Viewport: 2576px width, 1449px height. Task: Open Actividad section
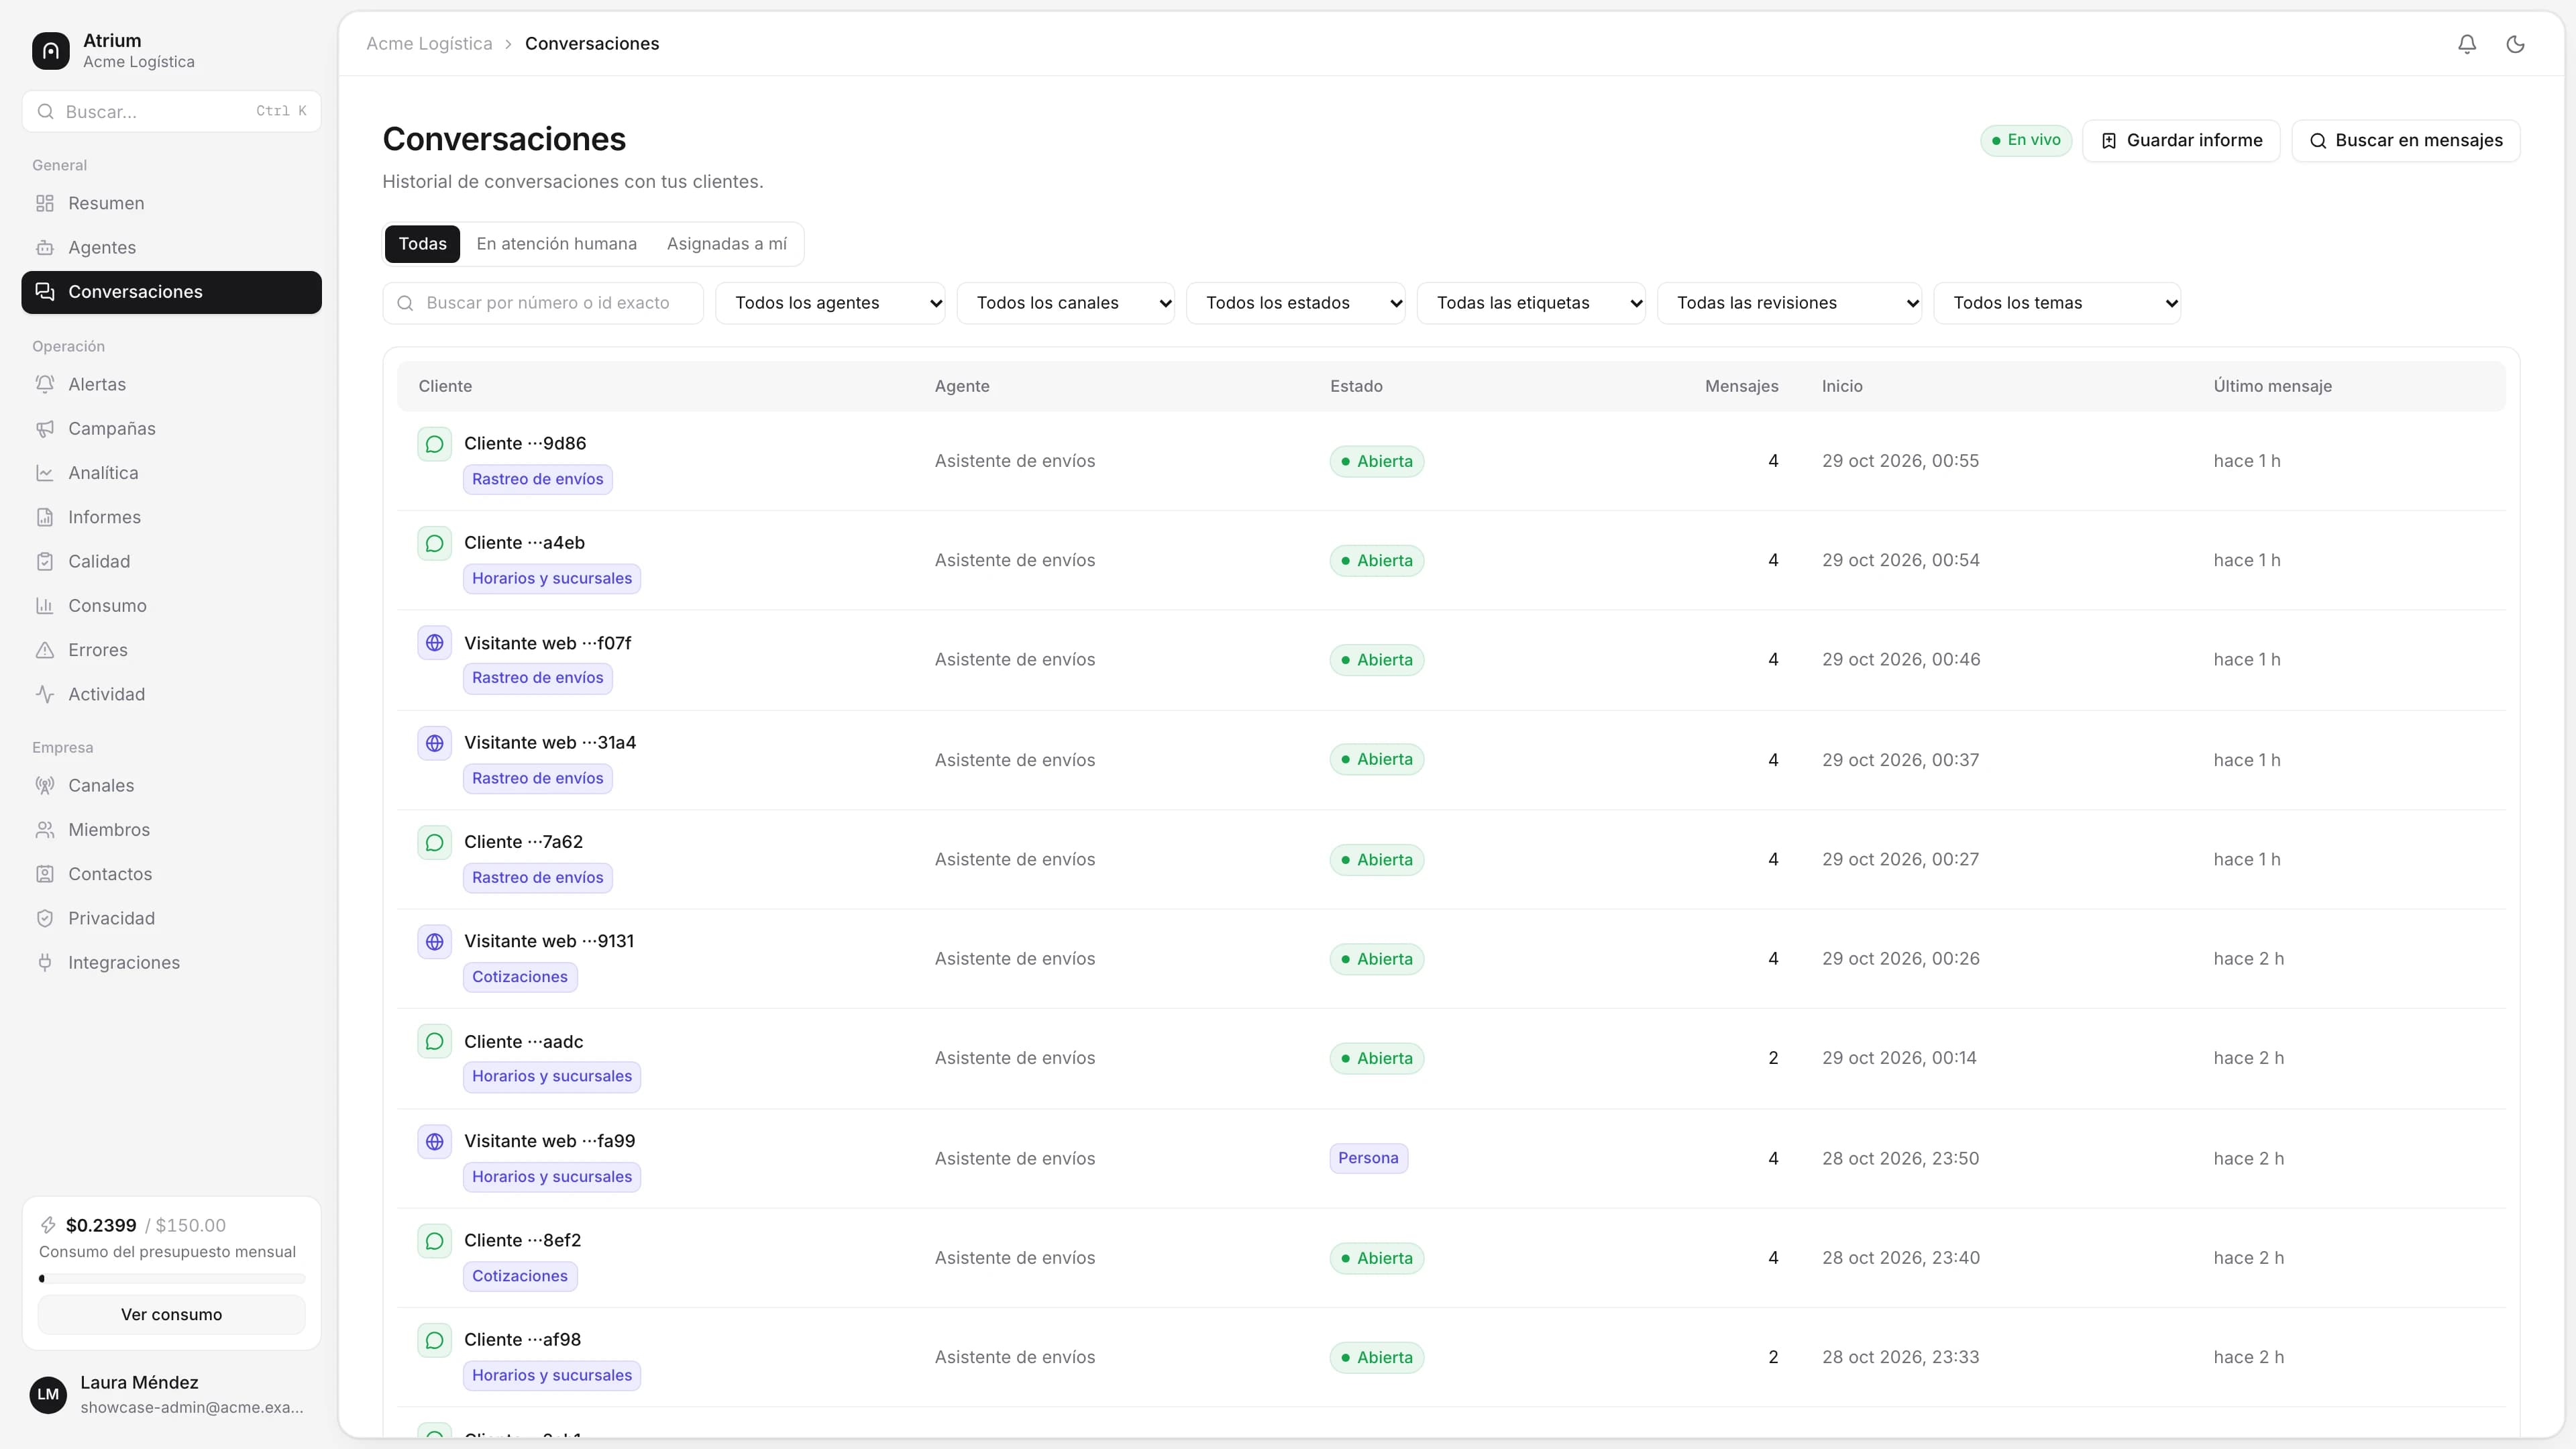pyautogui.click(x=171, y=694)
